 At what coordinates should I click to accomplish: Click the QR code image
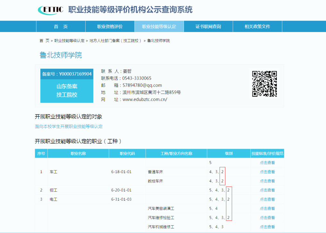(x=264, y=84)
